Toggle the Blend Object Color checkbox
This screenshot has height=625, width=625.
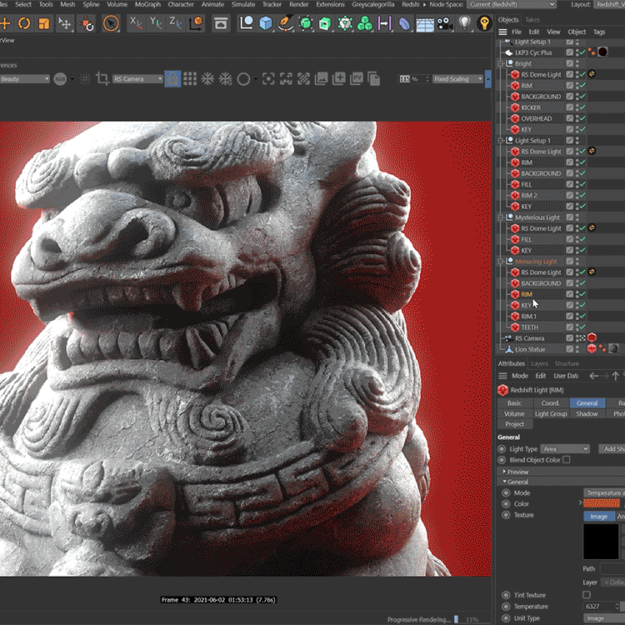point(567,459)
